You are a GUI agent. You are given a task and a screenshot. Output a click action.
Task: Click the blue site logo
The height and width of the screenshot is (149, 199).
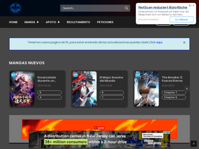tap(15, 8)
